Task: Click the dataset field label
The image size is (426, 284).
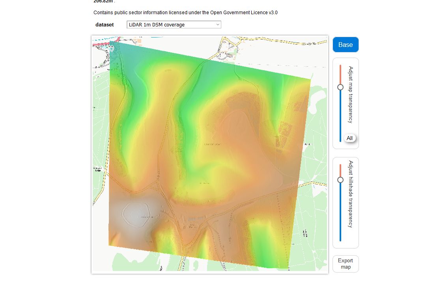Action: (105, 24)
